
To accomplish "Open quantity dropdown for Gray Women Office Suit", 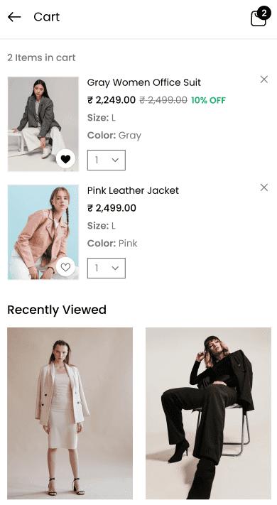I will pyautogui.click(x=107, y=160).
